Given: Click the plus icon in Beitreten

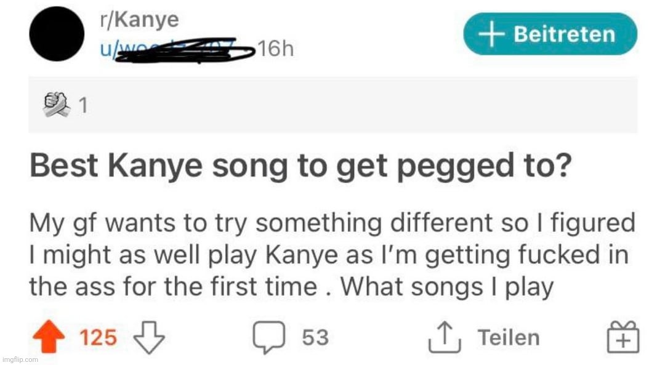Looking at the screenshot, I should pyautogui.click(x=491, y=34).
